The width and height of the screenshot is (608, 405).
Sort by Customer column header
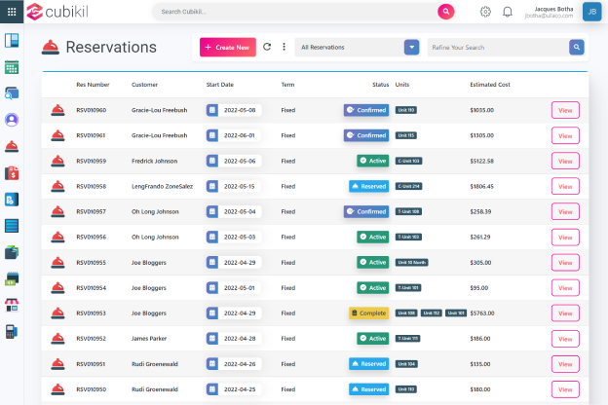(144, 85)
